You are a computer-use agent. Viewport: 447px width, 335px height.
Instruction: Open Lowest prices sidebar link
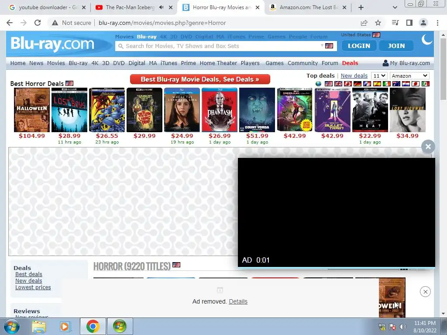[33, 287]
